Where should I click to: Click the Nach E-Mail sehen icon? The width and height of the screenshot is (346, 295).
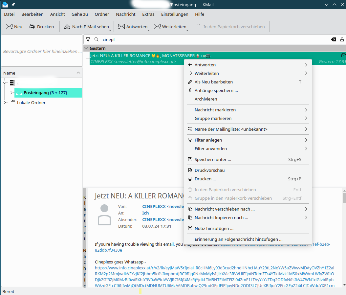(67, 27)
